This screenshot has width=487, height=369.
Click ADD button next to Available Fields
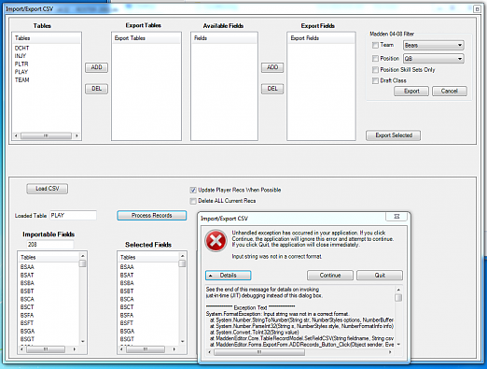272,67
